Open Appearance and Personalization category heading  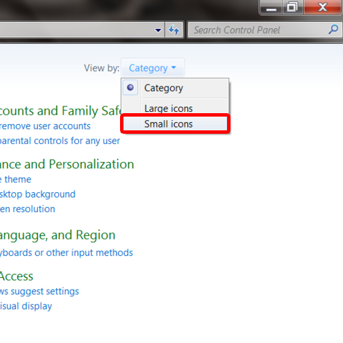tap(67, 164)
